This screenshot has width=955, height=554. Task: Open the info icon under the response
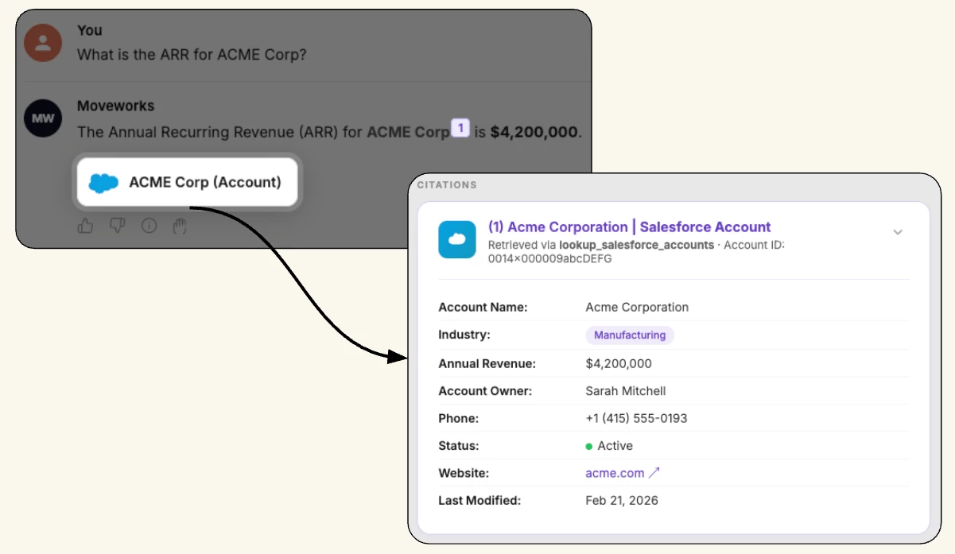[149, 226]
